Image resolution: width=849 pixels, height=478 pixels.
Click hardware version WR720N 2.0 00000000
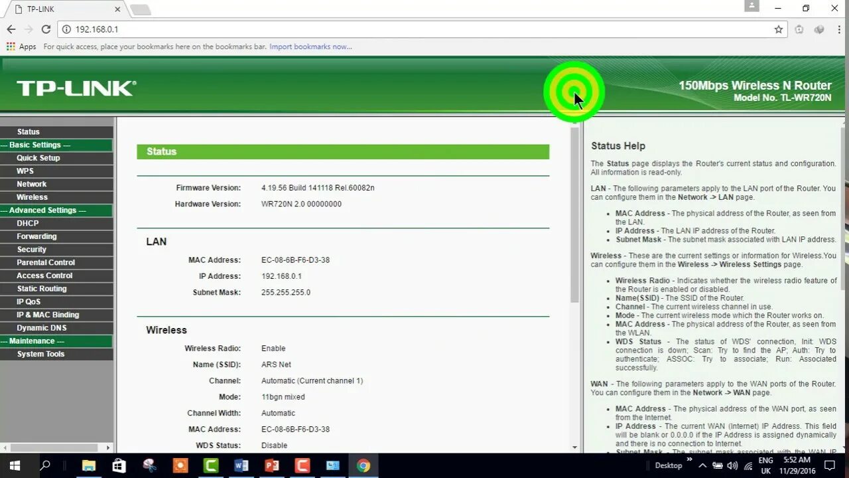tap(301, 204)
